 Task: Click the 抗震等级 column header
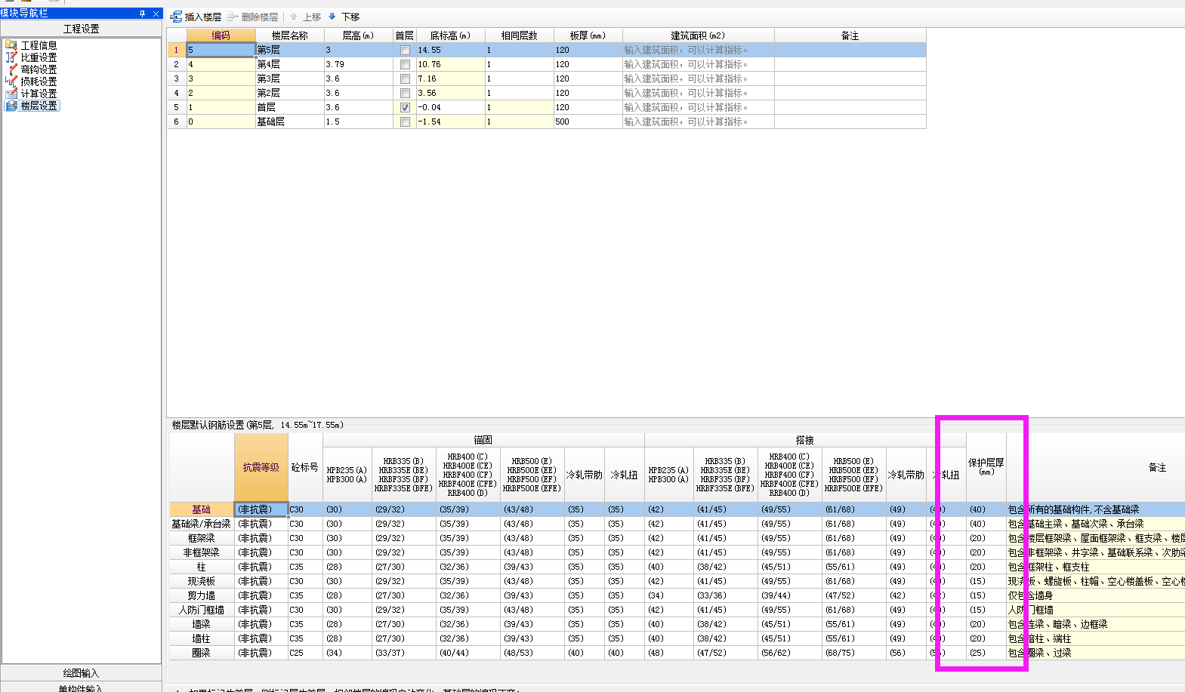[261, 467]
